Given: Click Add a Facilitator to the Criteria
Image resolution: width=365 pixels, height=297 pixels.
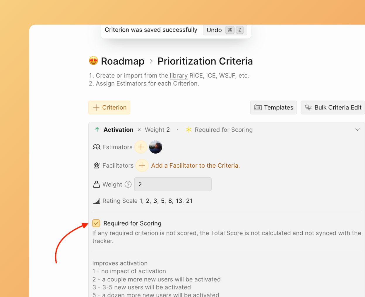Looking at the screenshot, I should pos(195,165).
